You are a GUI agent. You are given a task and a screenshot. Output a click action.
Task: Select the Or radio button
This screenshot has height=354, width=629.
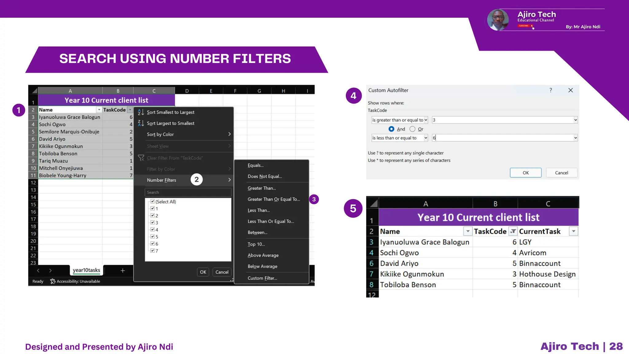[412, 129]
